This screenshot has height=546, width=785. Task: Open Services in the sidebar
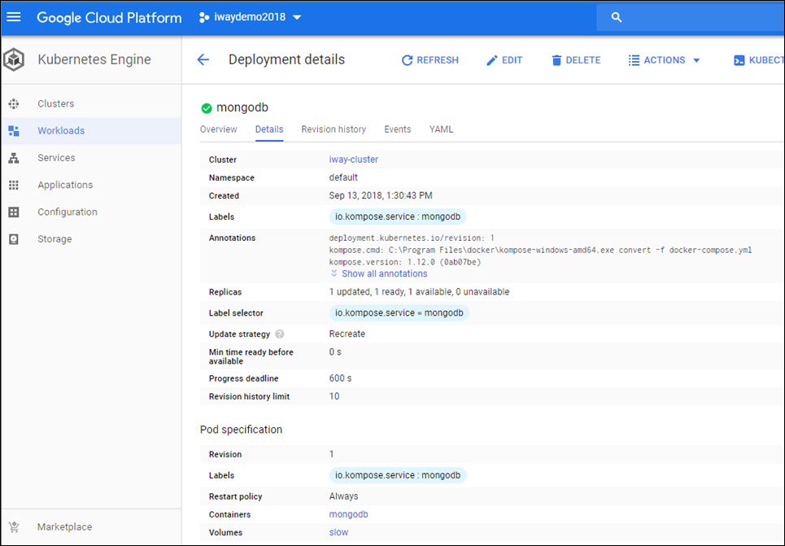[91, 158]
